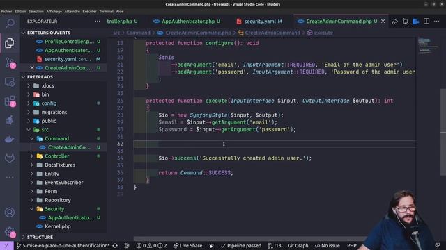
Task: Open the Terminal menu
Action: point(107,12)
